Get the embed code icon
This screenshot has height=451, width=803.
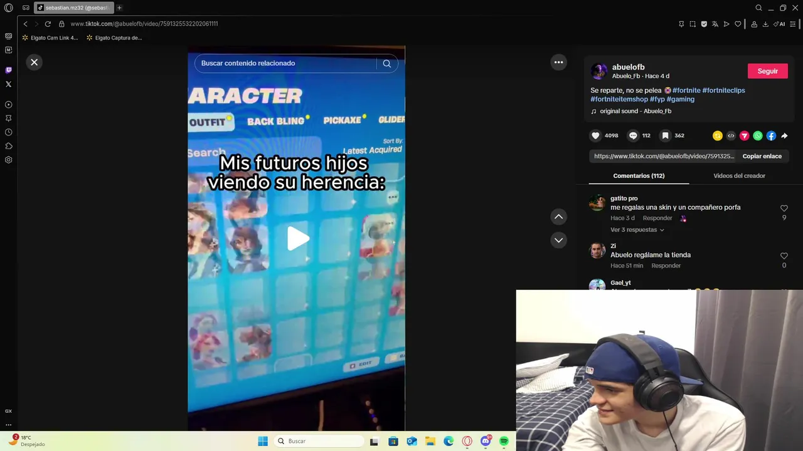[x=731, y=136]
